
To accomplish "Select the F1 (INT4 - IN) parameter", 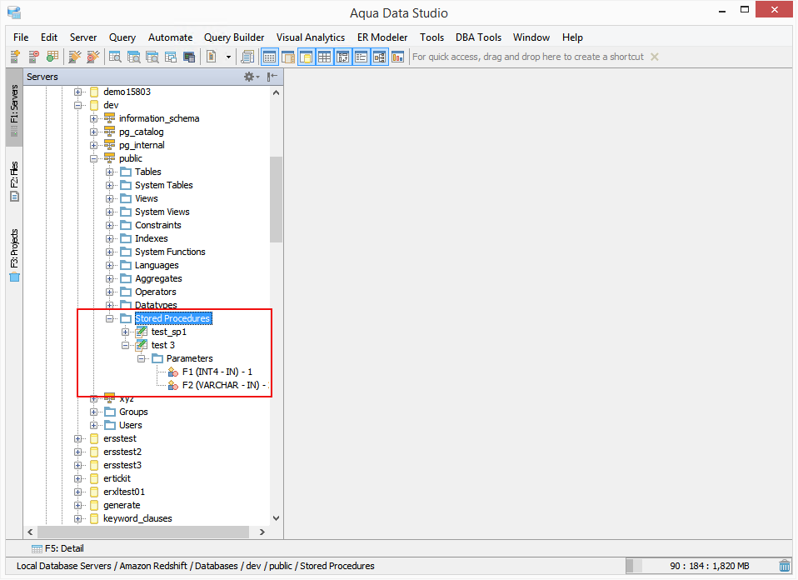I will pos(217,372).
